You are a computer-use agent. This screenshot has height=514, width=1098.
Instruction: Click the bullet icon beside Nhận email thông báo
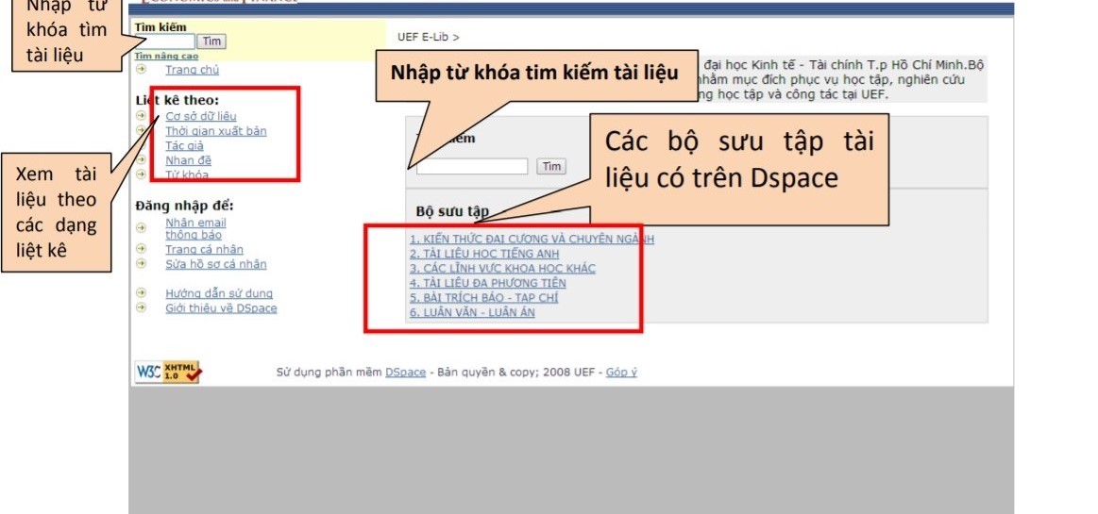click(x=141, y=227)
